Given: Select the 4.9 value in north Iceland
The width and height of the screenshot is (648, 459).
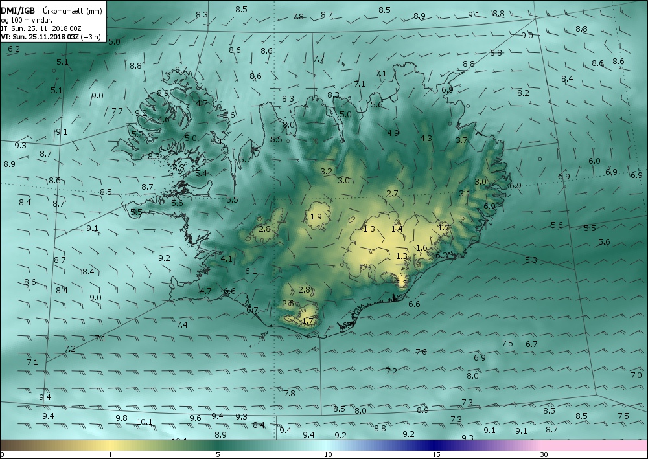Looking at the screenshot, I should (x=393, y=133).
